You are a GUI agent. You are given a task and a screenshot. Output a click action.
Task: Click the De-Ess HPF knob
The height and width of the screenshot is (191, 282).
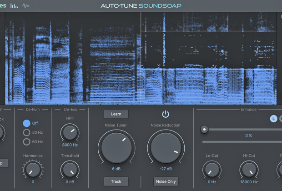coord(70,133)
